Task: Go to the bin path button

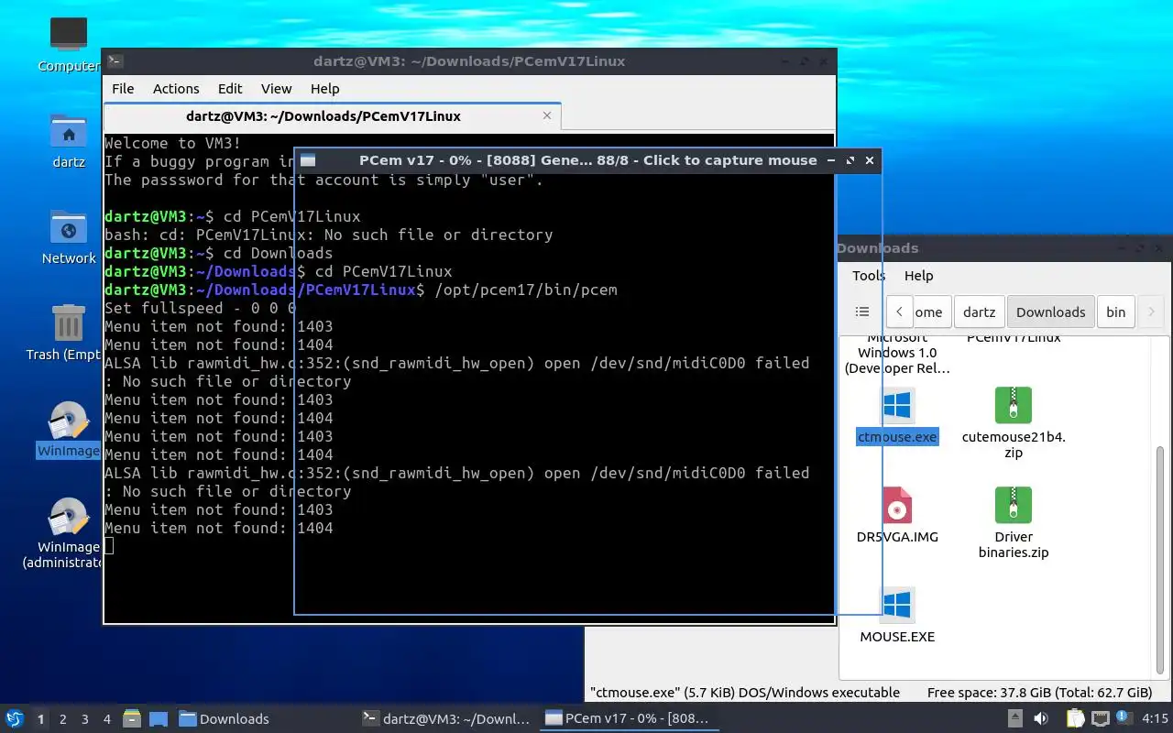Action: point(1116,312)
